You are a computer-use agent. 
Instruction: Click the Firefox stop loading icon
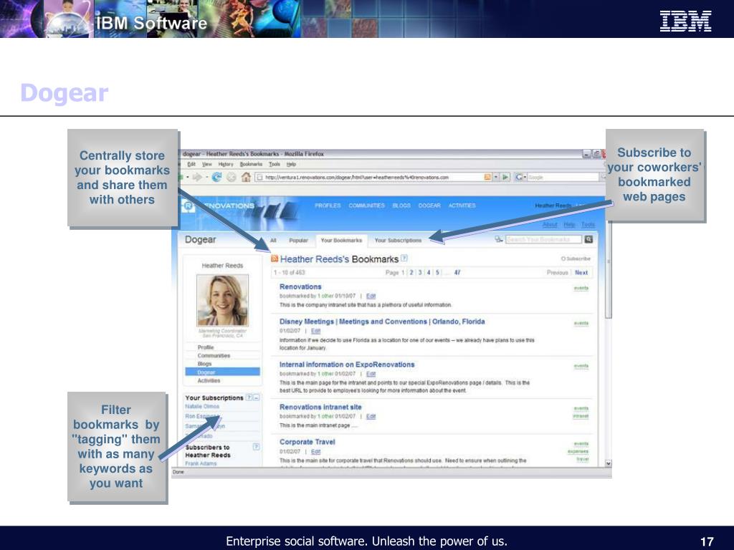pos(232,178)
